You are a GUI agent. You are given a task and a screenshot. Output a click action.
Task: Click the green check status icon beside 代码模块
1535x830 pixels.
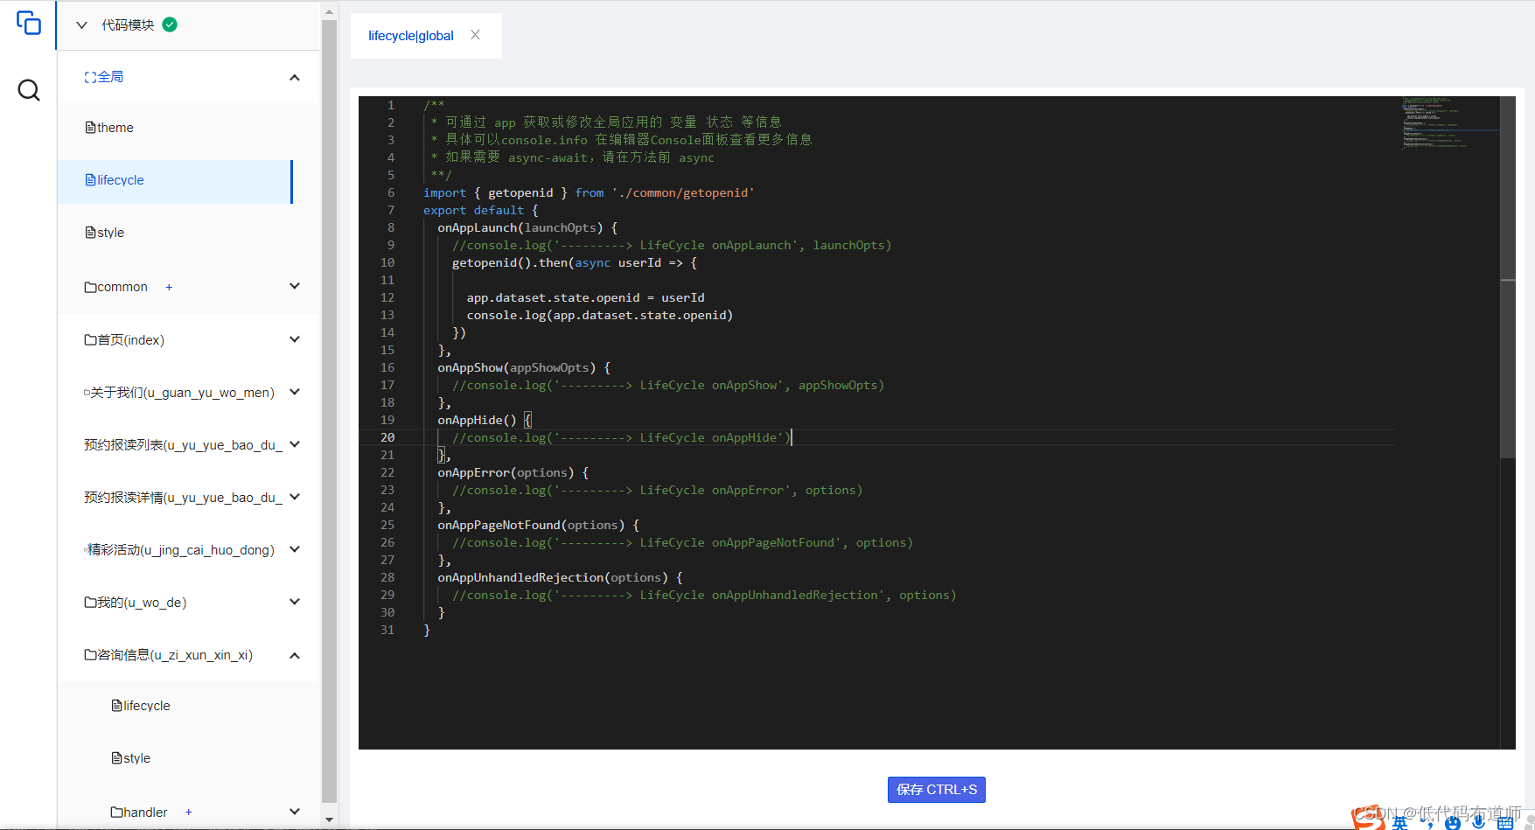tap(170, 24)
